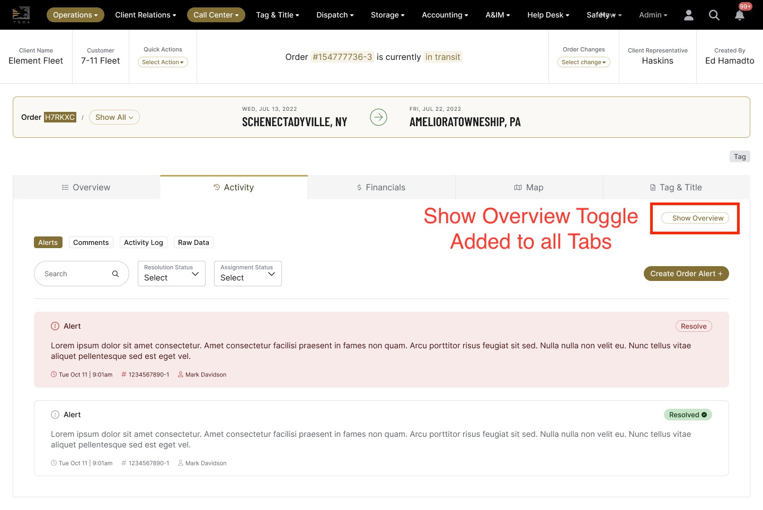Image resolution: width=763 pixels, height=510 pixels.
Task: Open the Help Desk nav menu
Action: 548,15
